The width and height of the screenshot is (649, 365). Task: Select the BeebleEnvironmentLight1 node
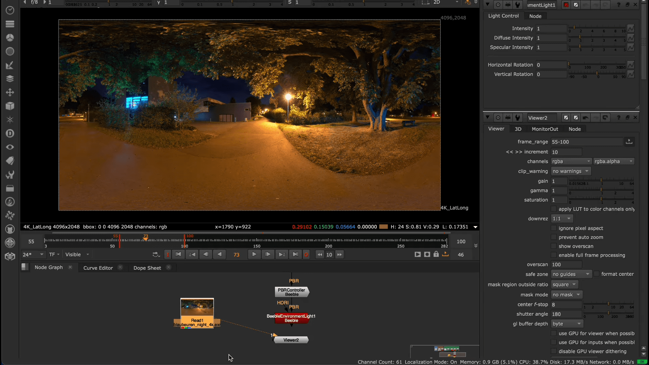291,318
